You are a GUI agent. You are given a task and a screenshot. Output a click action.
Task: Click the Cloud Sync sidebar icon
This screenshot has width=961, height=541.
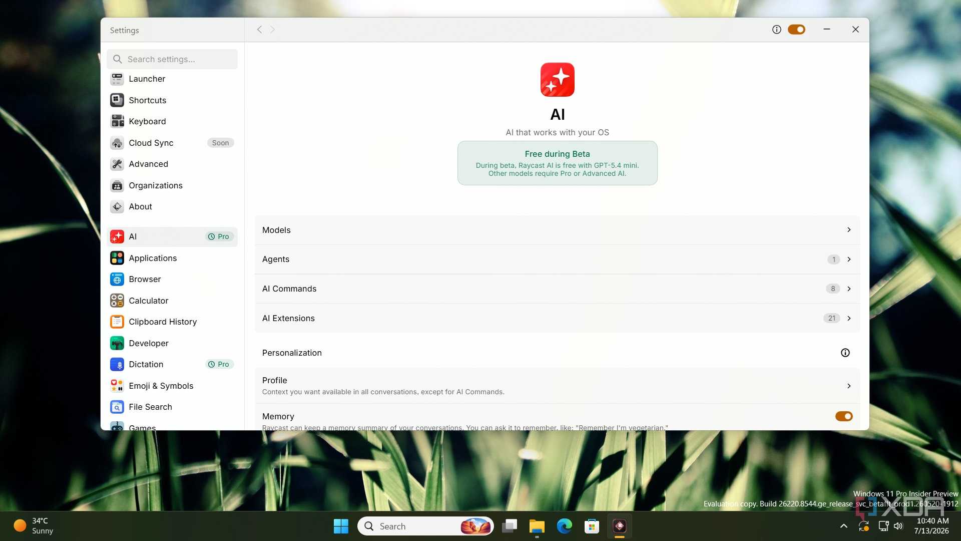pos(117,143)
